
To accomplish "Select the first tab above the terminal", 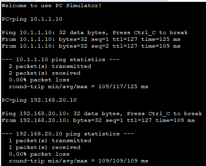I will pos(17,1).
